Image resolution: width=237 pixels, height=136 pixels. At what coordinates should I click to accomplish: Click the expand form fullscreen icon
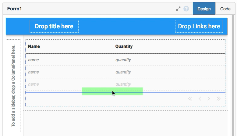click(x=179, y=9)
